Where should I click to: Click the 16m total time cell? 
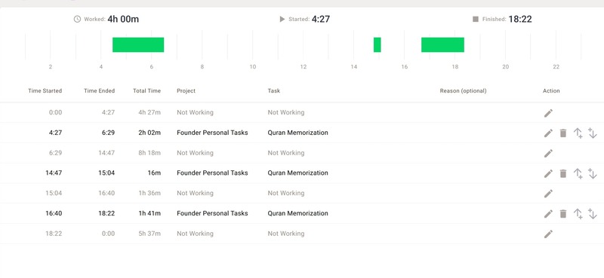154,173
